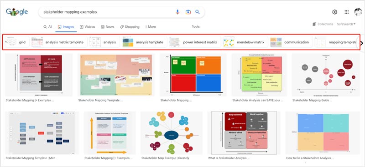Open 'How to Do a Stakeholder Analysis ...' link
This screenshot has width=365, height=167.
(310, 158)
